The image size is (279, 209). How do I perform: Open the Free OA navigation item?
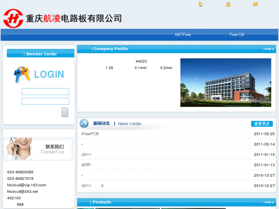click(x=237, y=35)
